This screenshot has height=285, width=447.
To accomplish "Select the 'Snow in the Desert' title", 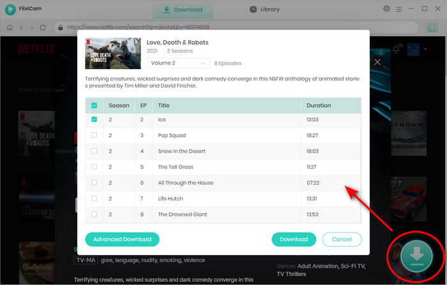I will click(181, 151).
